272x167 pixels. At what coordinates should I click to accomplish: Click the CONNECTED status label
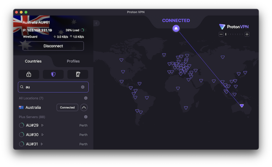pyautogui.click(x=176, y=21)
